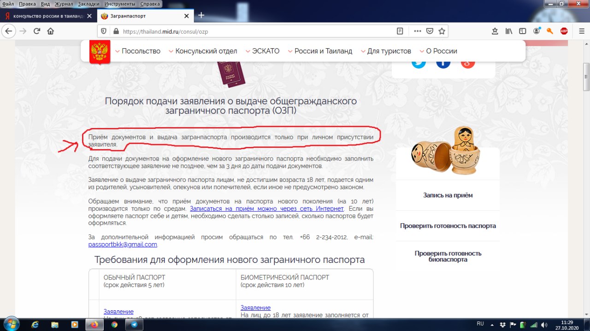The height and width of the screenshot is (331, 590).
Task: Open the Файл menu
Action: [8, 3]
